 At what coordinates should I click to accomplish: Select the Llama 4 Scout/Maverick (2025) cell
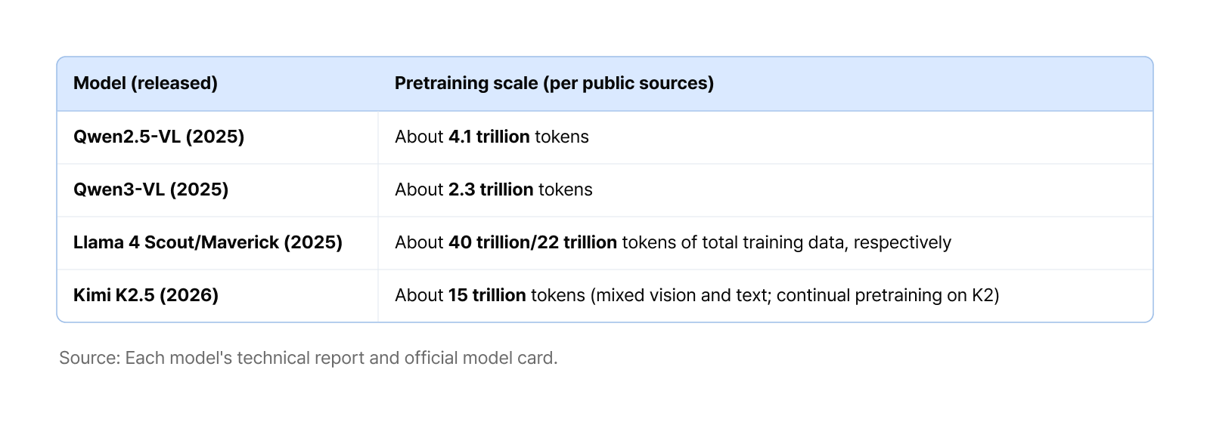(x=218, y=243)
